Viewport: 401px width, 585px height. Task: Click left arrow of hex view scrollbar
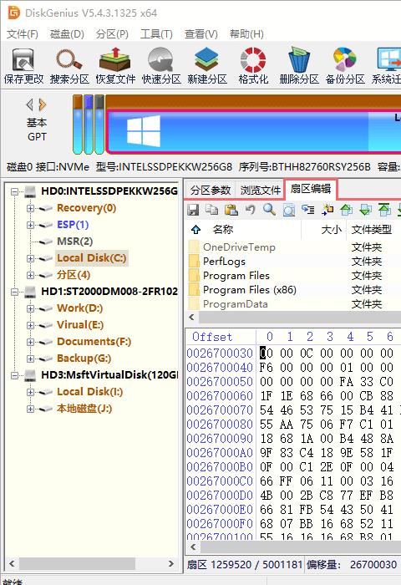(x=193, y=547)
